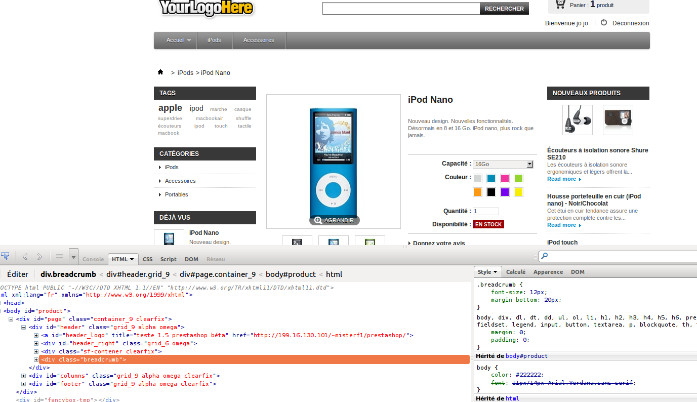Click the Shure earphones product thumbnail
This screenshot has width=697, height=402.
click(x=578, y=120)
